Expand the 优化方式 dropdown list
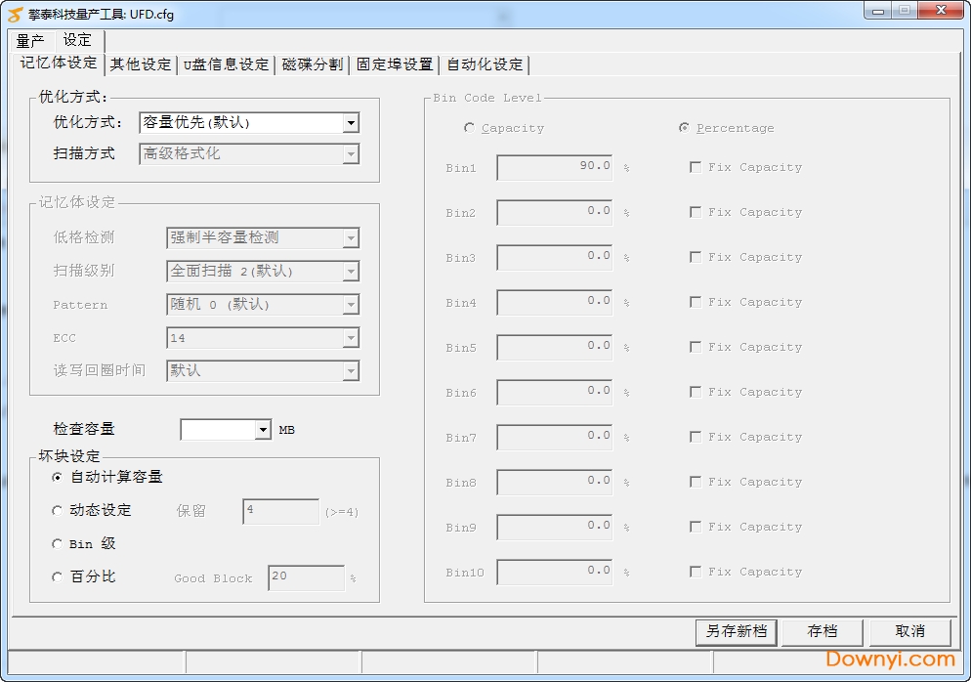 point(351,123)
